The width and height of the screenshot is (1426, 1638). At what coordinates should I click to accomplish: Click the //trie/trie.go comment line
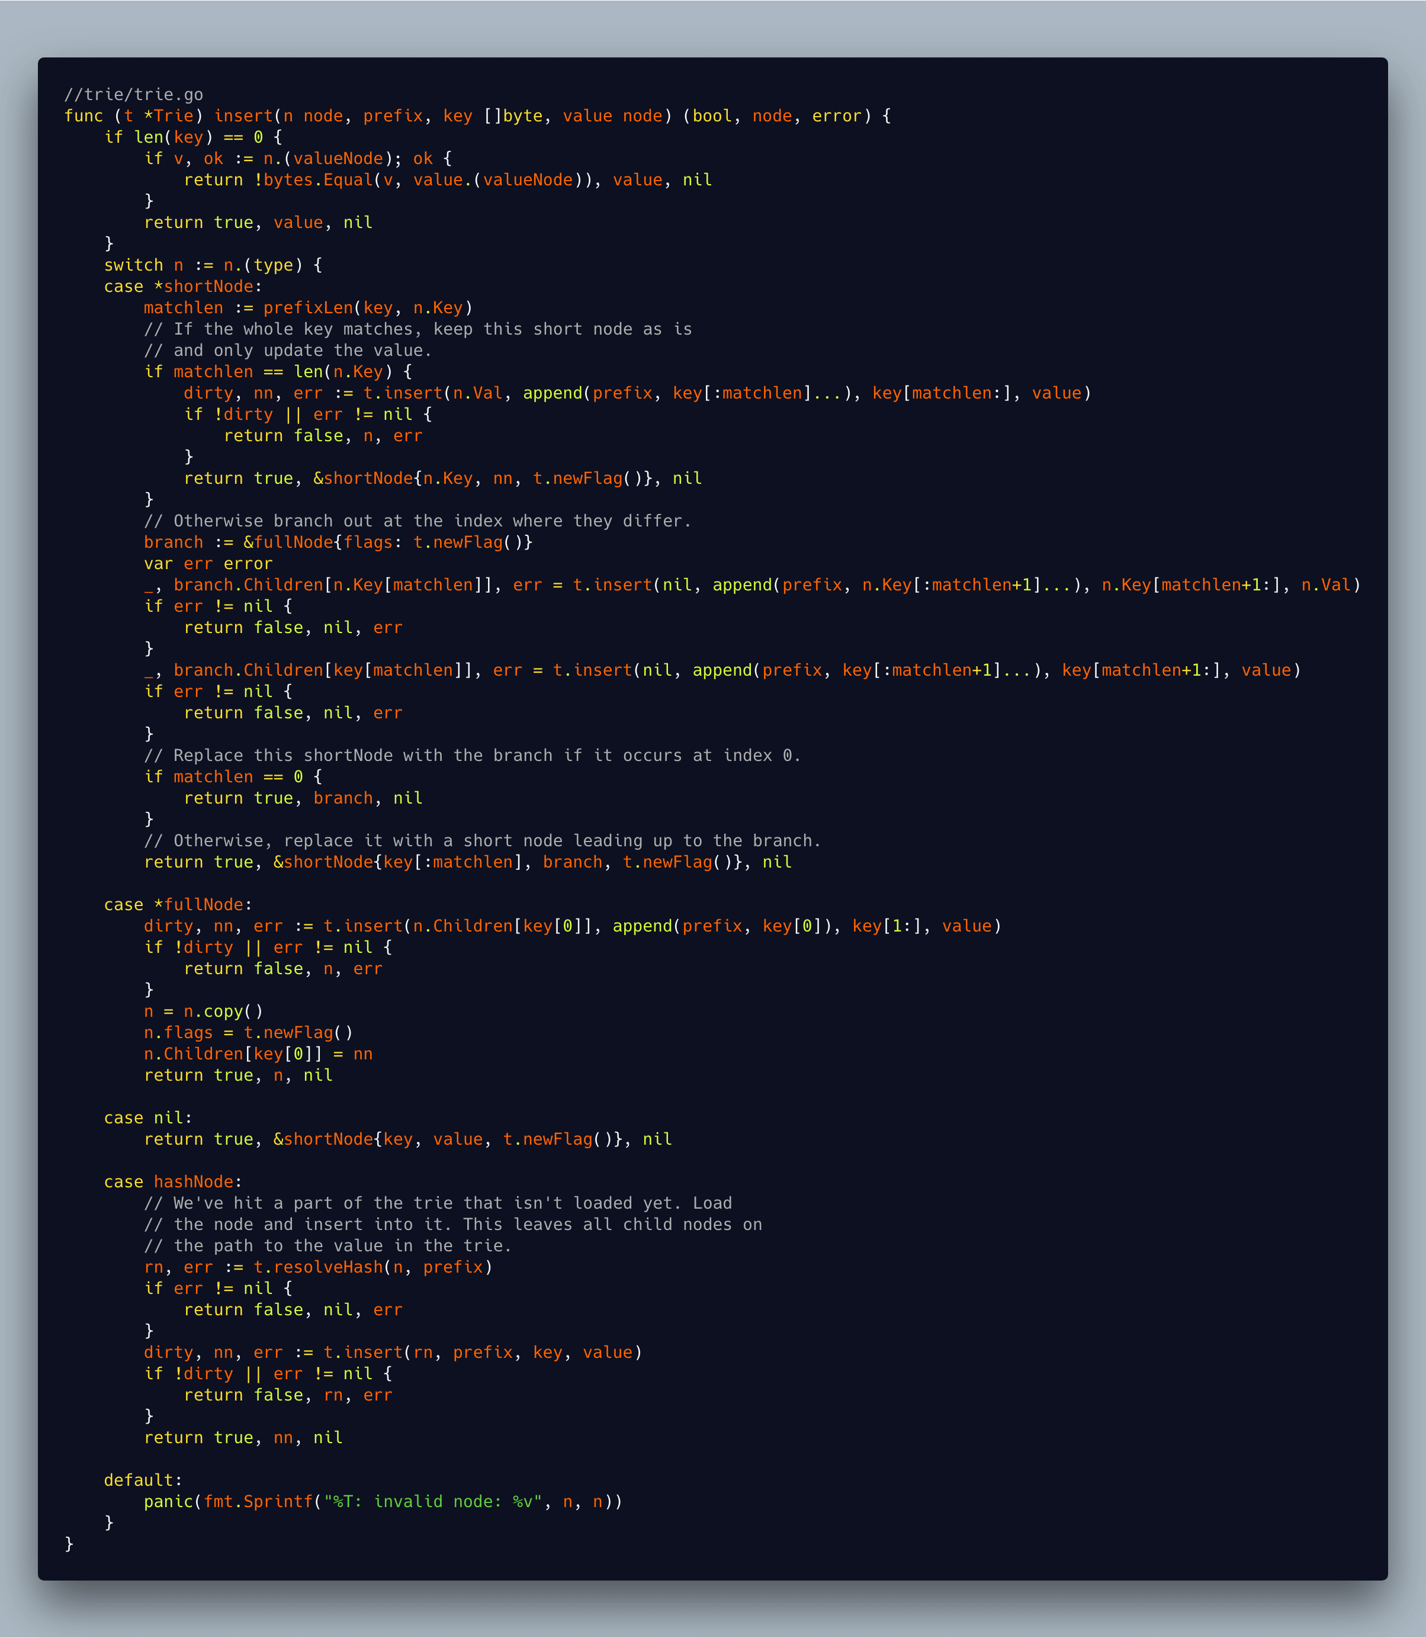pyautogui.click(x=134, y=95)
